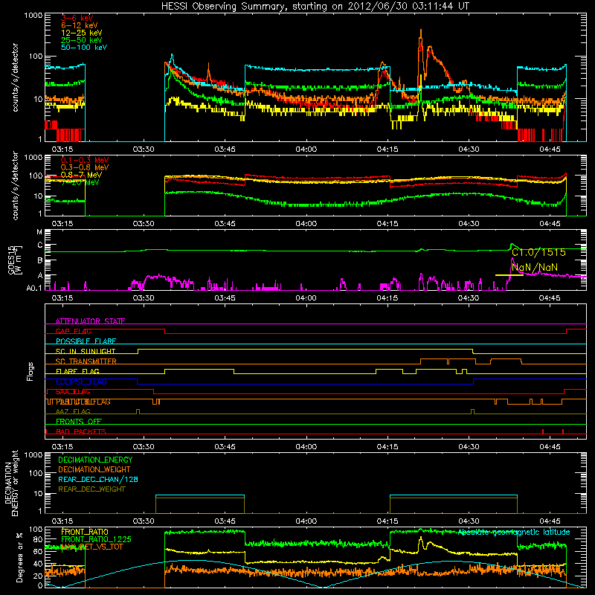Viewport: 595px width, 595px height.
Task: Click the SAA_FLAG label
Action: (x=73, y=392)
